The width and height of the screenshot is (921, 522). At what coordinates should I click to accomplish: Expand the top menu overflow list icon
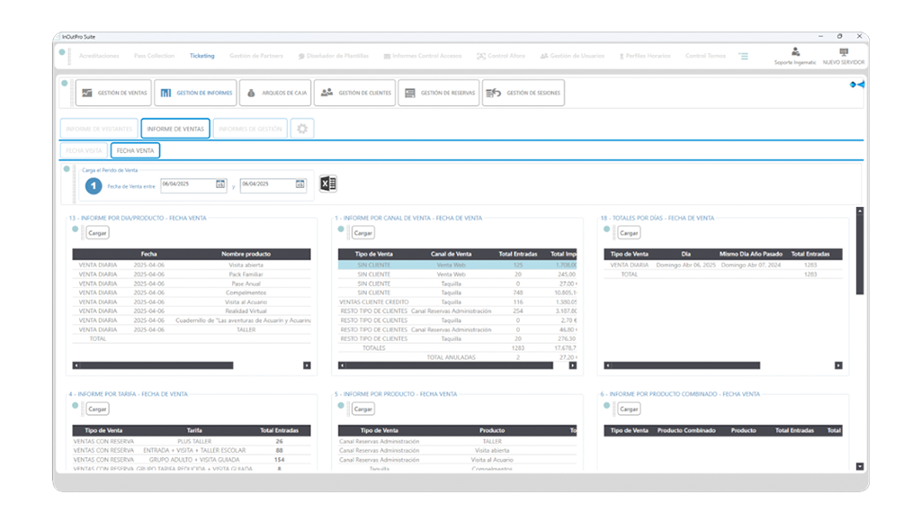tap(744, 56)
